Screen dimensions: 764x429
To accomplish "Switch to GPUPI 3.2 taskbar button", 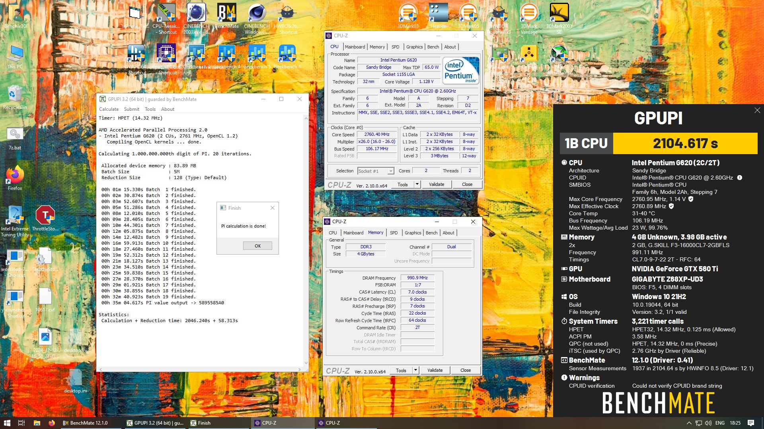I will pos(155,423).
